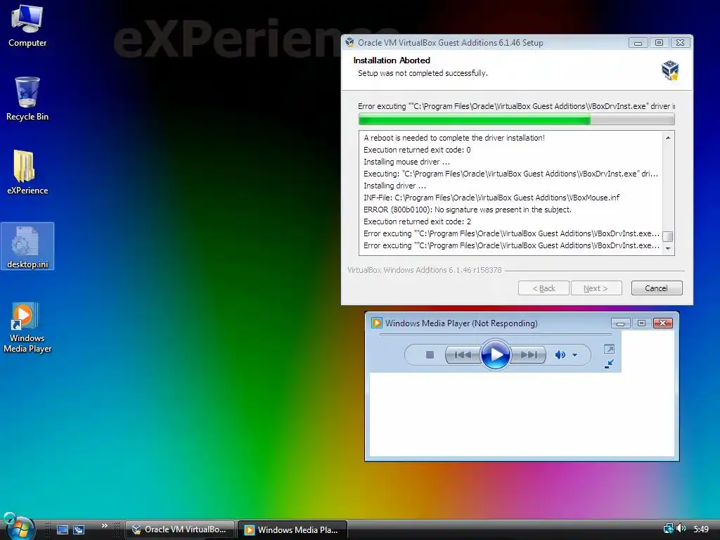Open the volume dropdown arrow in Media Player
This screenshot has height=540, width=720.
point(574,354)
